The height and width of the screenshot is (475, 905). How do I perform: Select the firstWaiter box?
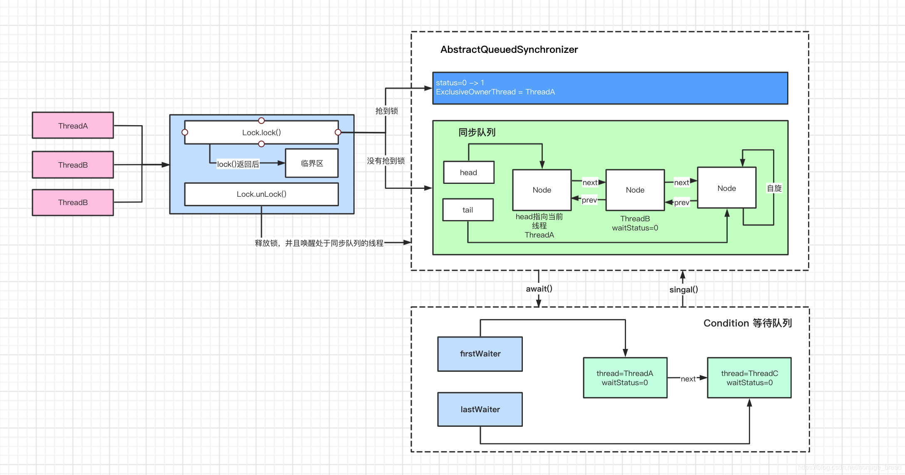480,354
